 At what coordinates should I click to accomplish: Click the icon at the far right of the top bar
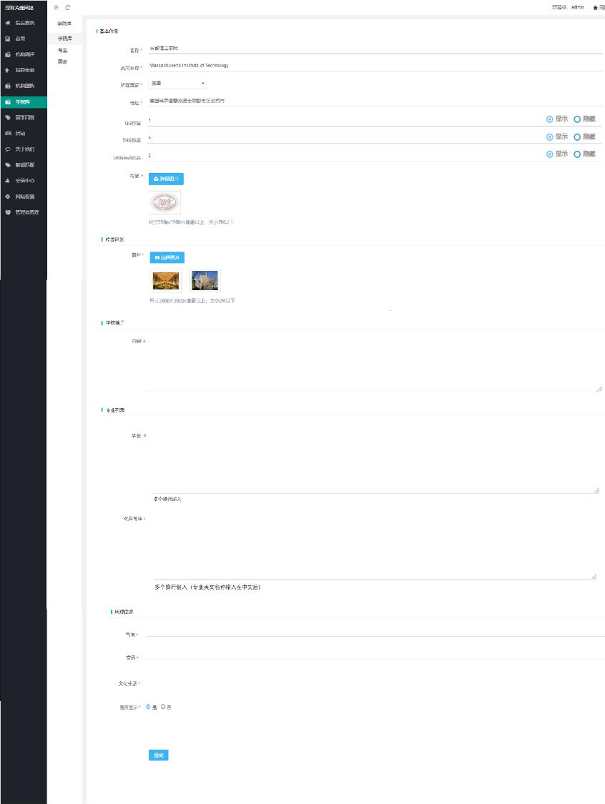coord(595,8)
